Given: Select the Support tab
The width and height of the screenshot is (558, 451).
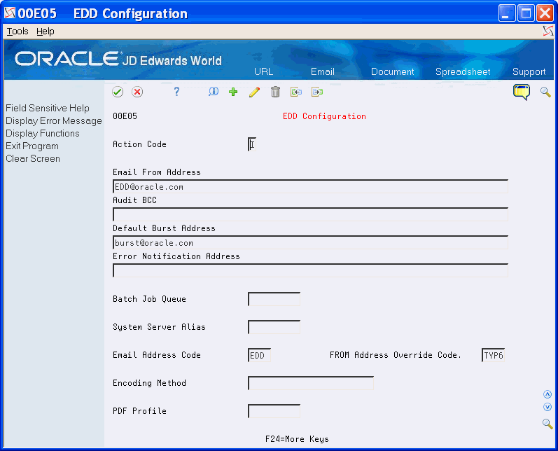Looking at the screenshot, I should [x=529, y=71].
